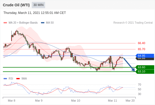Image resolution: width=155 pixels, height=105 pixels.
Task: Click the blue RSI legend swatch
Action: click(5, 79)
